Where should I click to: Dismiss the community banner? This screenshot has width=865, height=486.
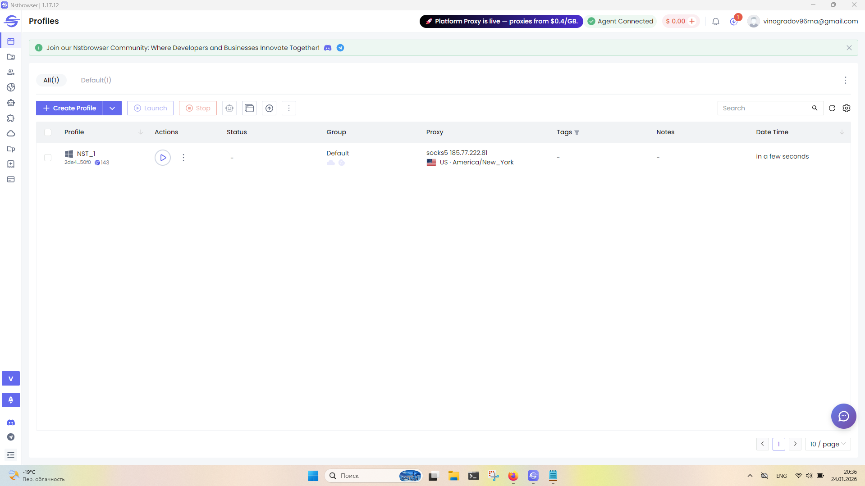tap(849, 48)
